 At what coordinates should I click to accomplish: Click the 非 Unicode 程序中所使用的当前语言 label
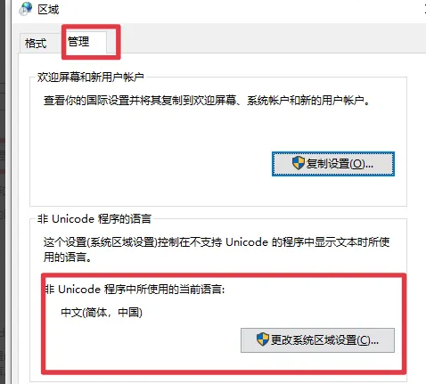point(135,289)
